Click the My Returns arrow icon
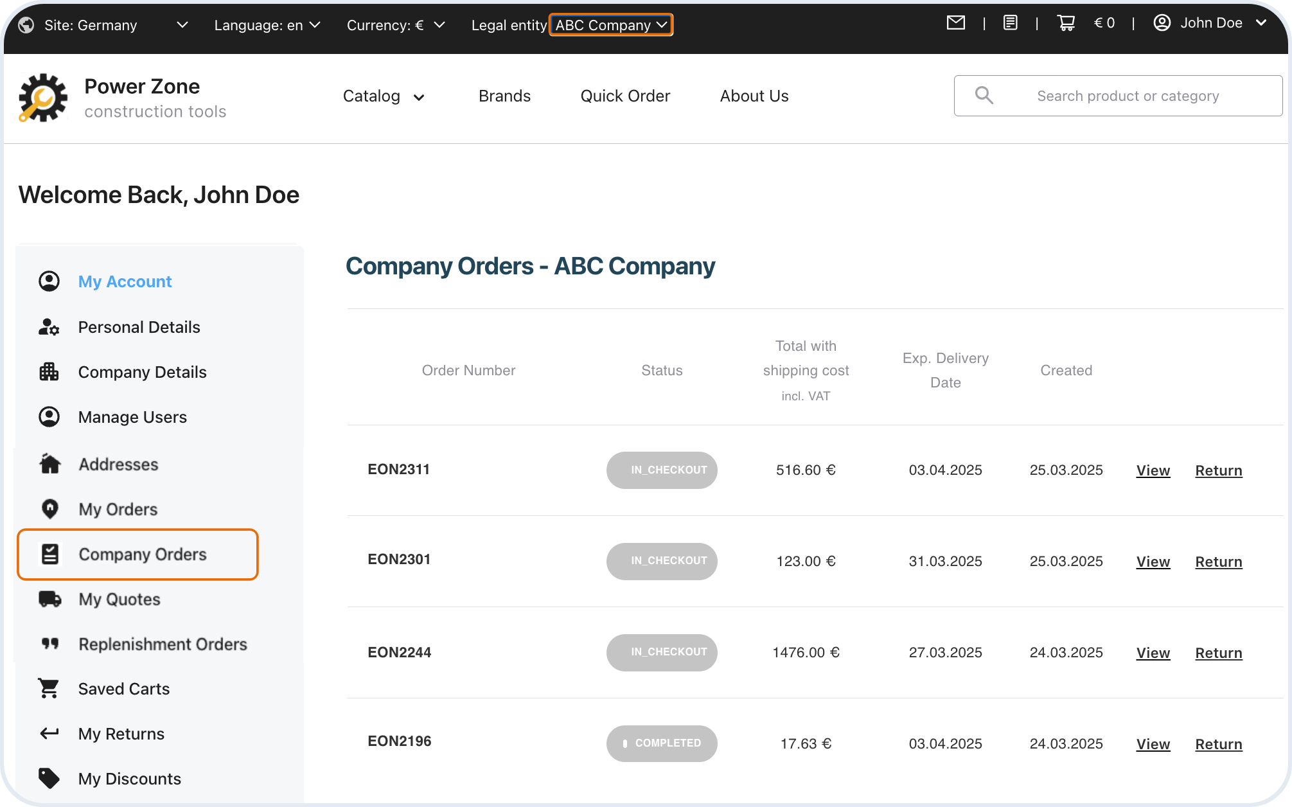1292x807 pixels. pos(49,734)
